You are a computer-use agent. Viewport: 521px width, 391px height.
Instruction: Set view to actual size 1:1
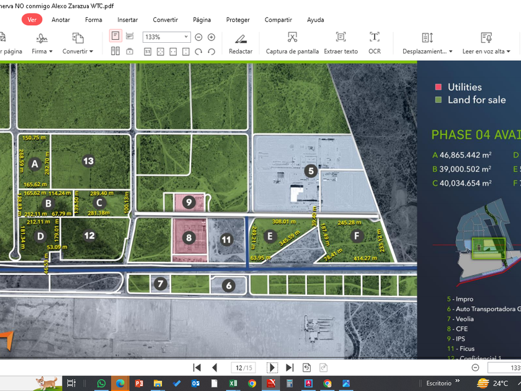(x=148, y=52)
